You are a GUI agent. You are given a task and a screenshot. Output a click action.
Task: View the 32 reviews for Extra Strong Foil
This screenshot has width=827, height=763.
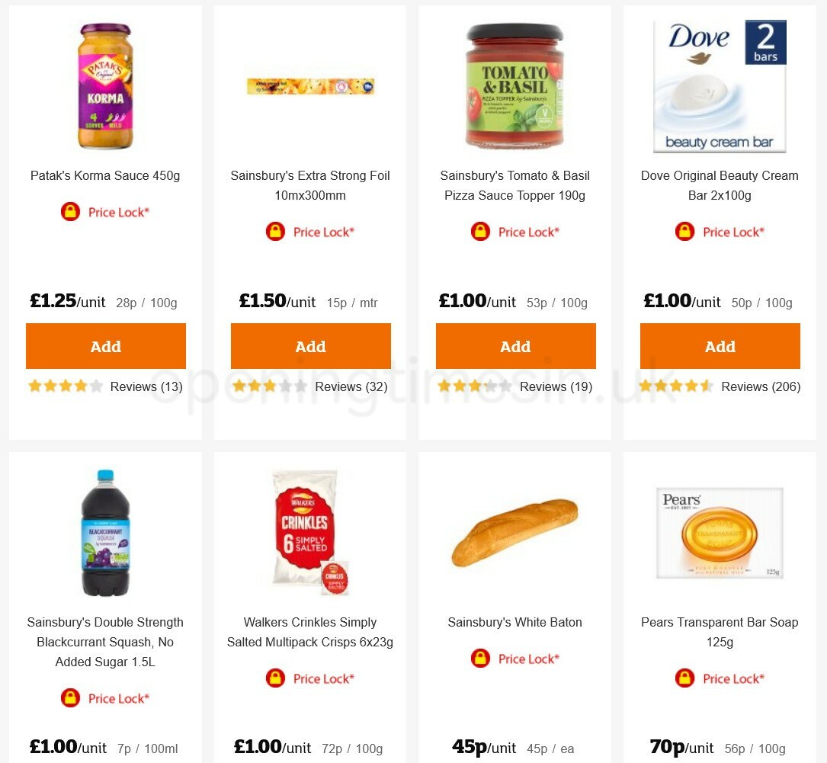[351, 386]
